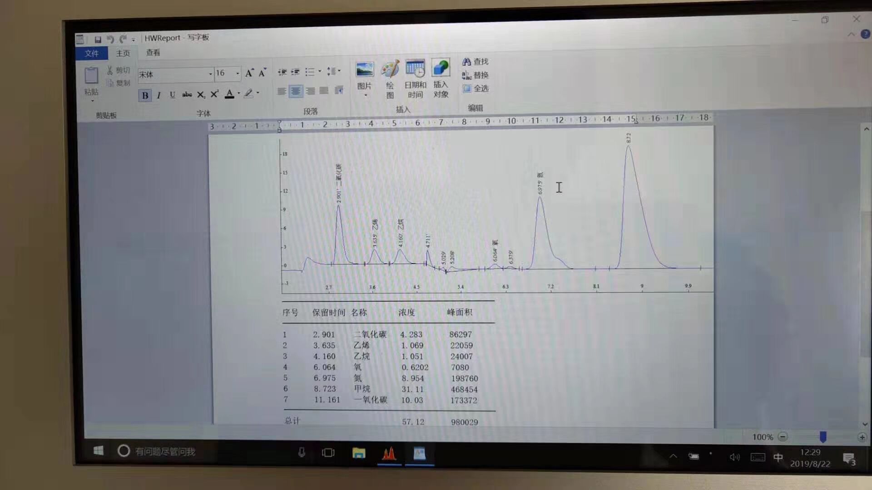Viewport: 872px width, 490px height.
Task: Click the strikethrough abc icon
Action: (187, 95)
